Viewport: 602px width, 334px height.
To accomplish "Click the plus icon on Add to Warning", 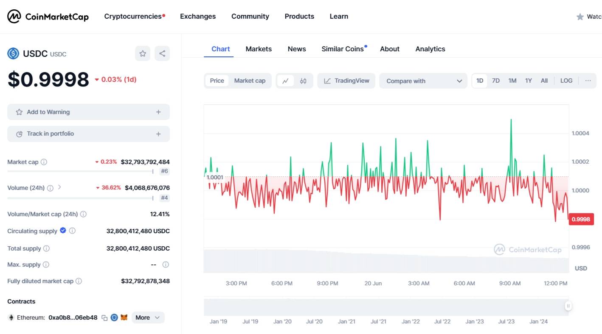I will click(158, 112).
